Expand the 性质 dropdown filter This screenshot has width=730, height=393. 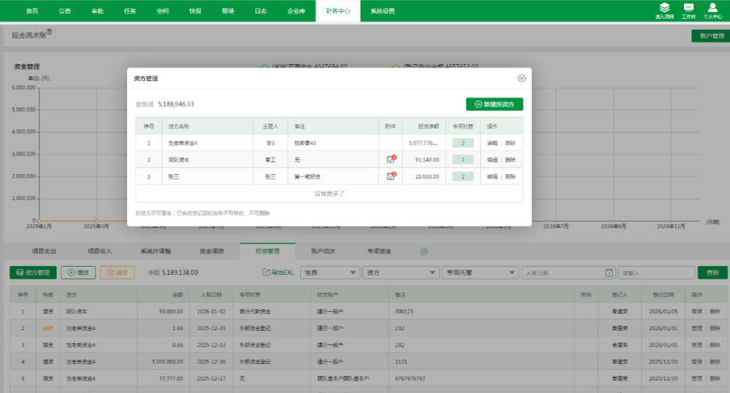pyautogui.click(x=331, y=273)
